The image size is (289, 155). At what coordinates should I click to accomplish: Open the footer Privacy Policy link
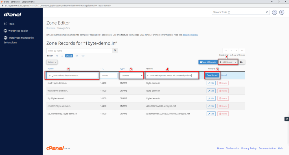(x=249, y=149)
